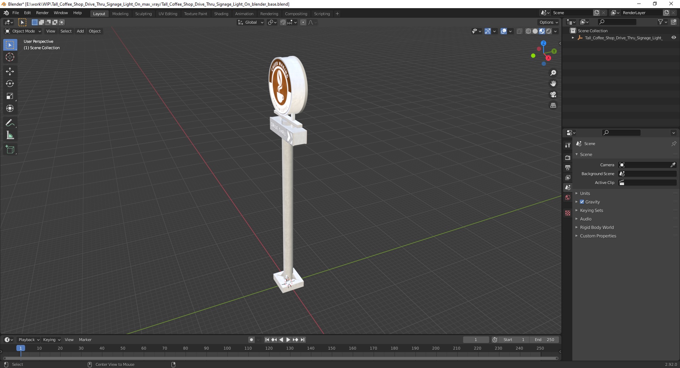Click the timeline playhead at frame 1

click(21, 348)
